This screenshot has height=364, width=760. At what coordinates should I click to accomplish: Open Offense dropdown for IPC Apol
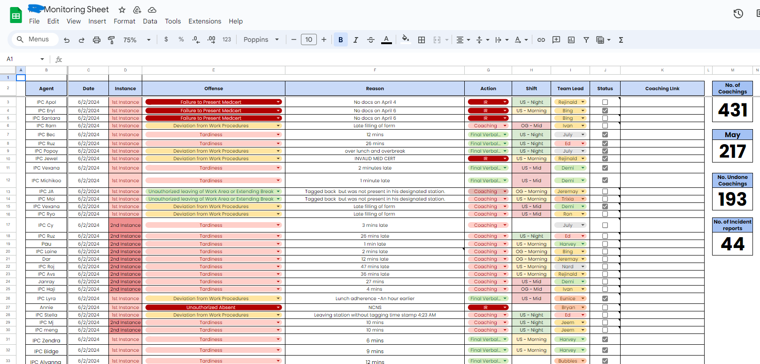278,102
